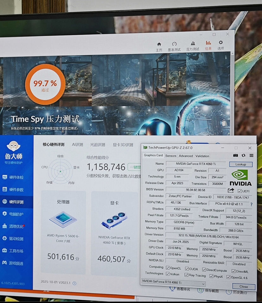Click 历史跑分 history score button
The width and height of the screenshot is (262, 303).
[236, 292]
